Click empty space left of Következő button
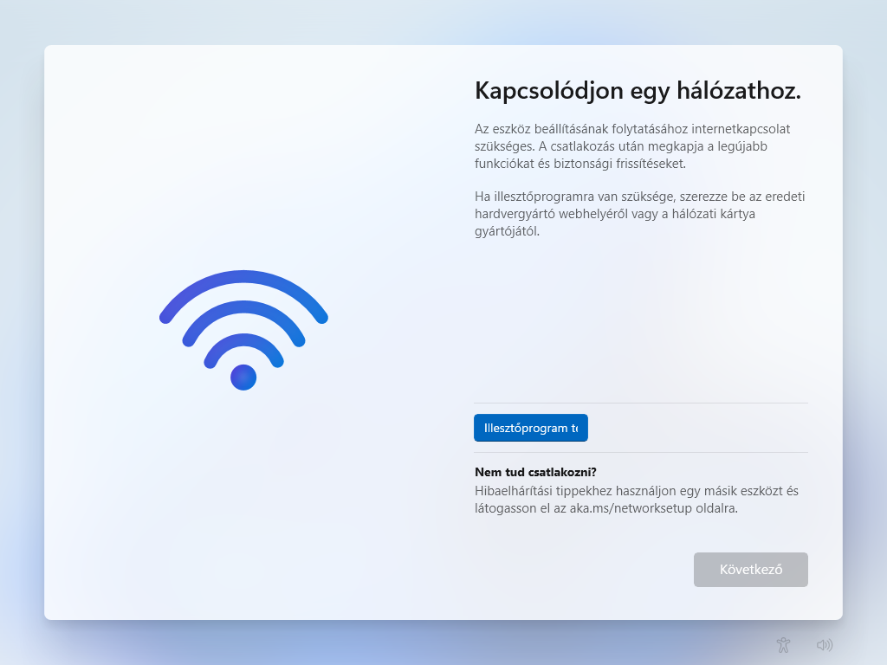The height and width of the screenshot is (665, 887). click(x=583, y=570)
